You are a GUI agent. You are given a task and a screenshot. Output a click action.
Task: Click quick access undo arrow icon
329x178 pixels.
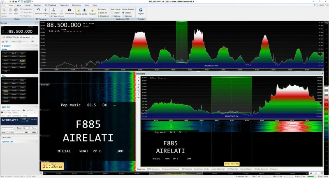[x=19, y=2]
